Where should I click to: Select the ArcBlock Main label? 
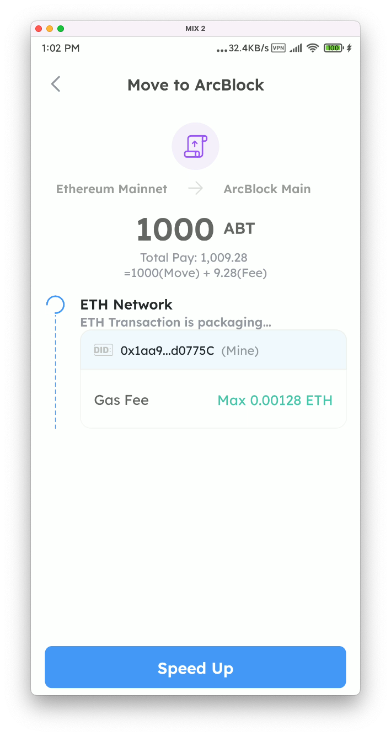(267, 188)
